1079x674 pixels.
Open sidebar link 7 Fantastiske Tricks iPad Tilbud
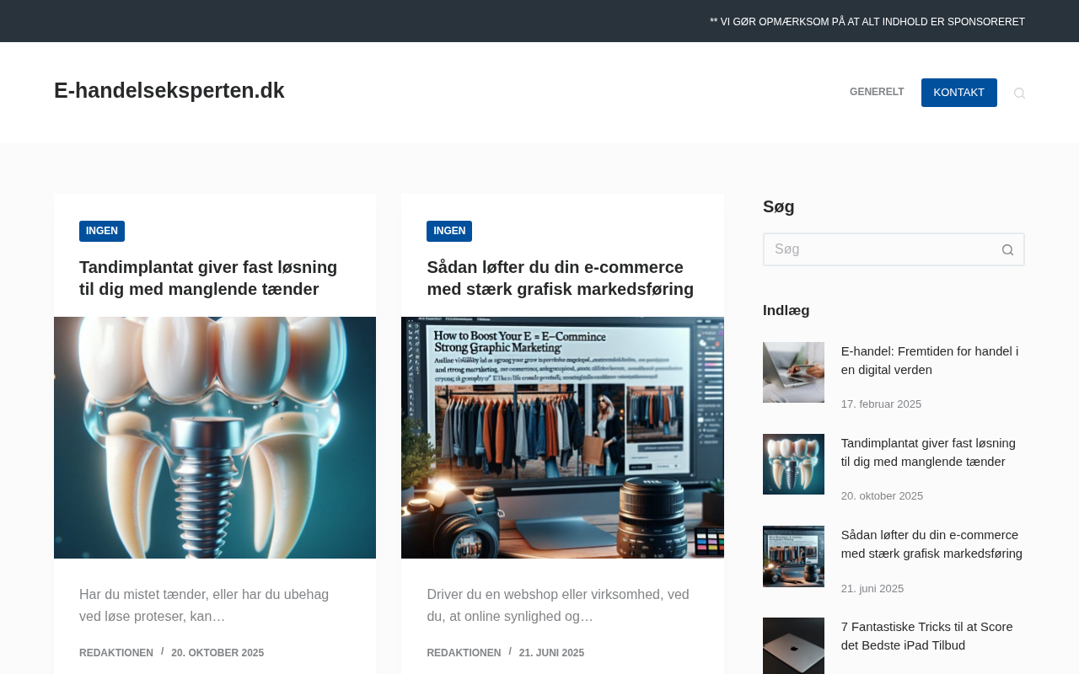(x=927, y=636)
